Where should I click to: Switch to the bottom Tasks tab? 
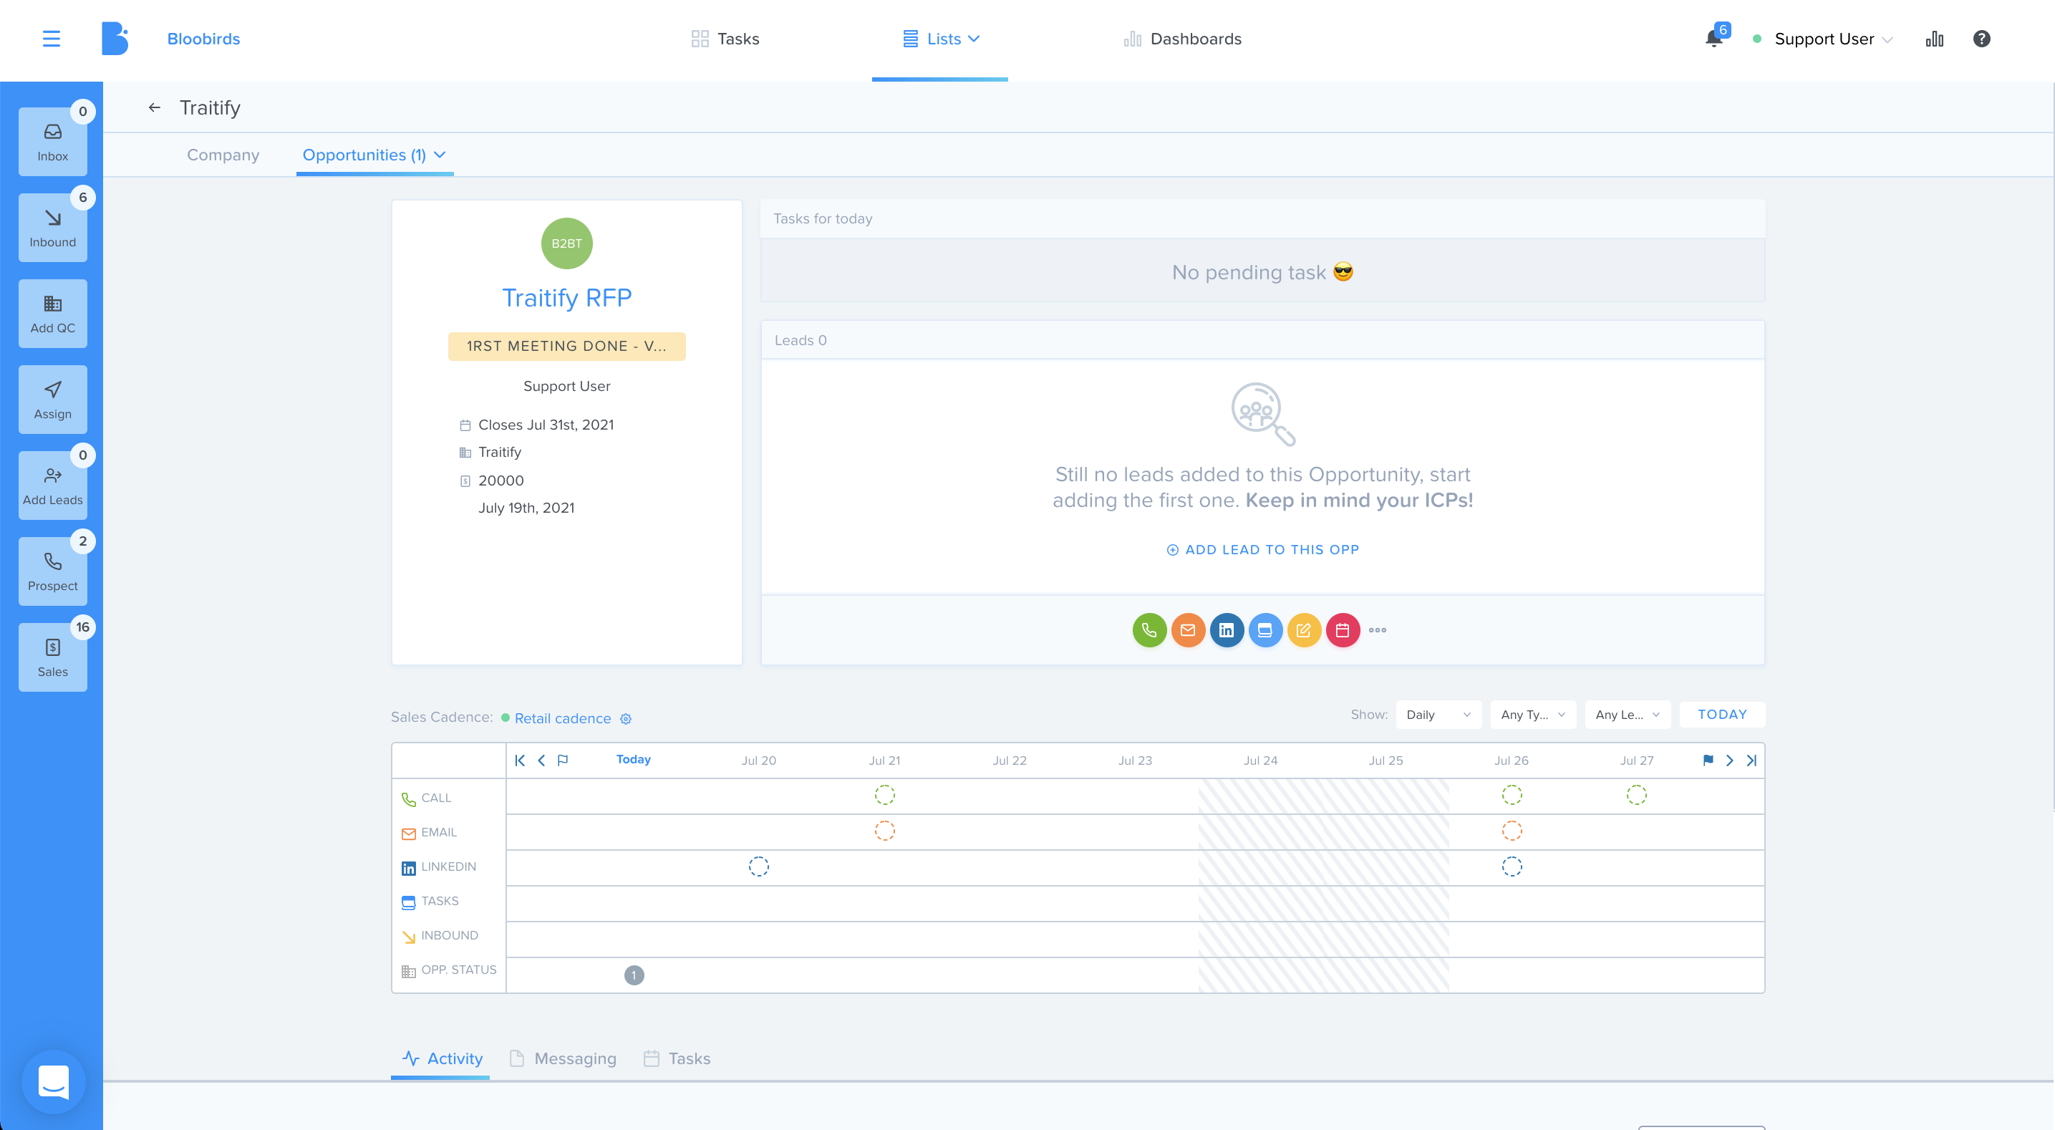(677, 1058)
